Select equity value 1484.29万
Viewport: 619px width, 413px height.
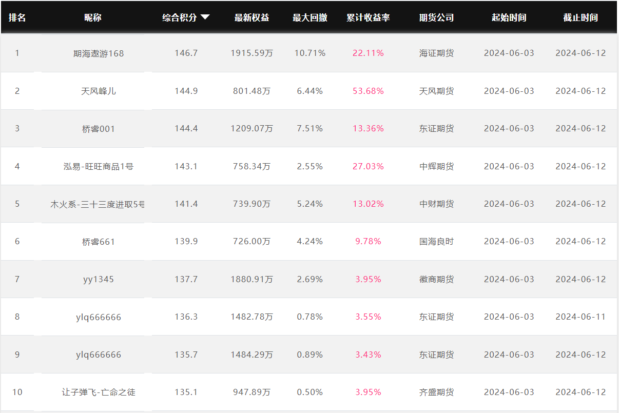tap(252, 355)
